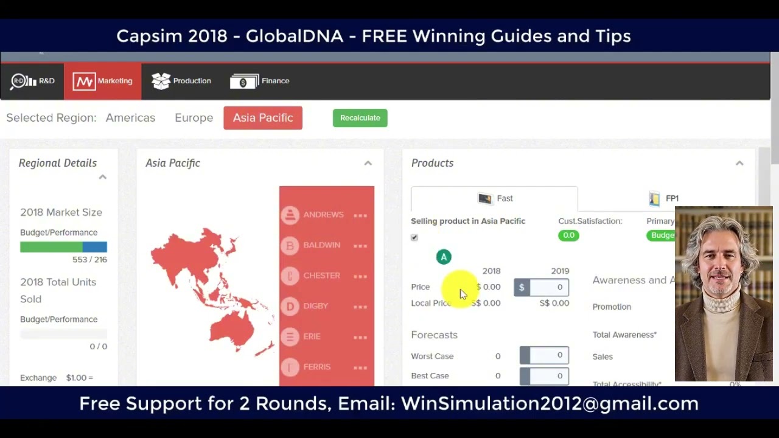Open the Erie more options dots
The height and width of the screenshot is (438, 779).
(x=360, y=337)
